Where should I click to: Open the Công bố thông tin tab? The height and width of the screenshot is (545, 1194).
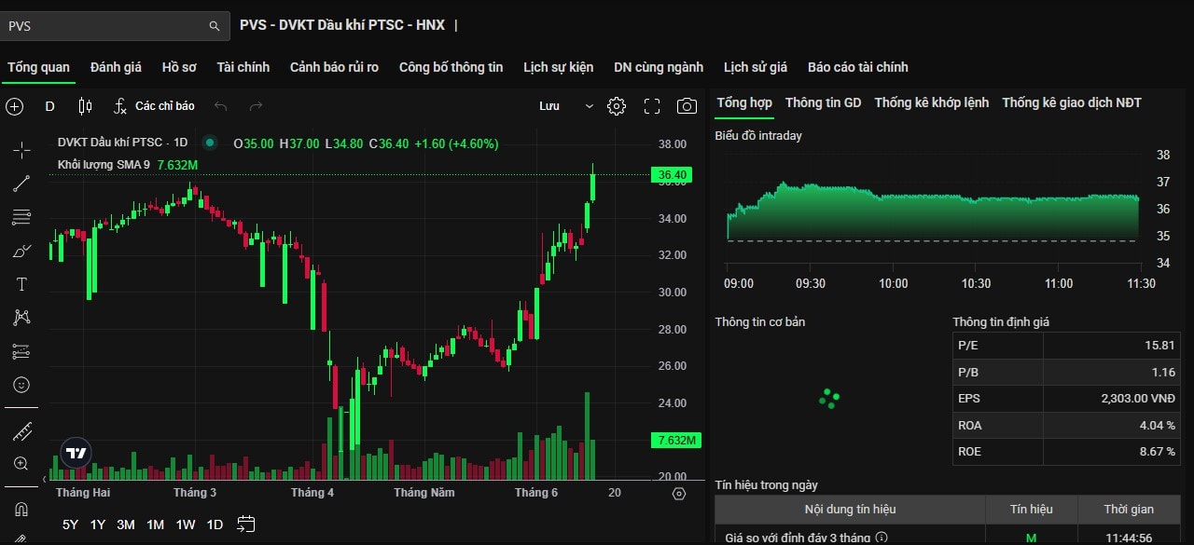coord(451,67)
